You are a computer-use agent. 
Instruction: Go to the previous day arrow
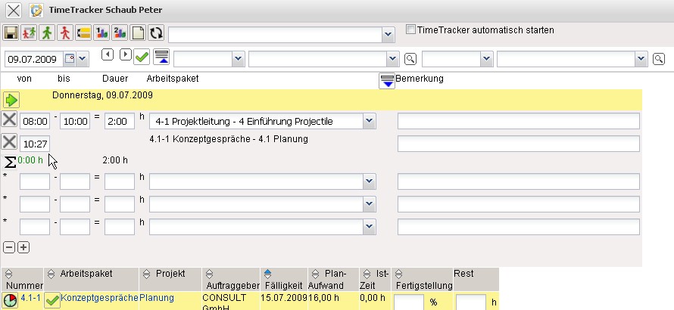(108, 55)
